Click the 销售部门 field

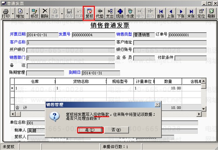click(71, 58)
